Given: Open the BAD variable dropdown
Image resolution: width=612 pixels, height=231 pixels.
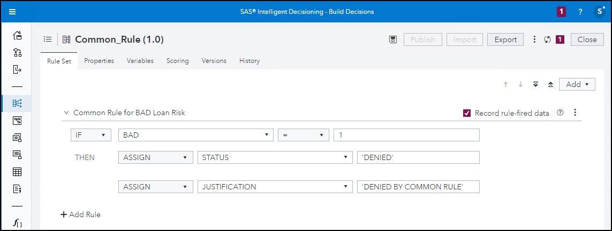Looking at the screenshot, I should click(x=195, y=136).
